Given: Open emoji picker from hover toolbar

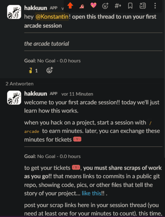Looking at the screenshot, I should [x=105, y=6].
